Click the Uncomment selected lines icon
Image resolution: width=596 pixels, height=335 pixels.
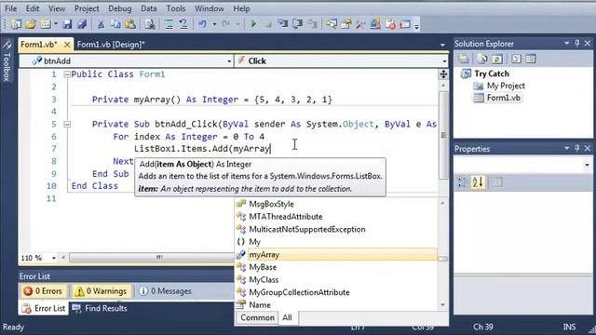[183, 24]
